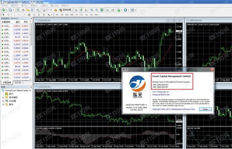Open the Profiles toolbar icon

tap(10, 10)
